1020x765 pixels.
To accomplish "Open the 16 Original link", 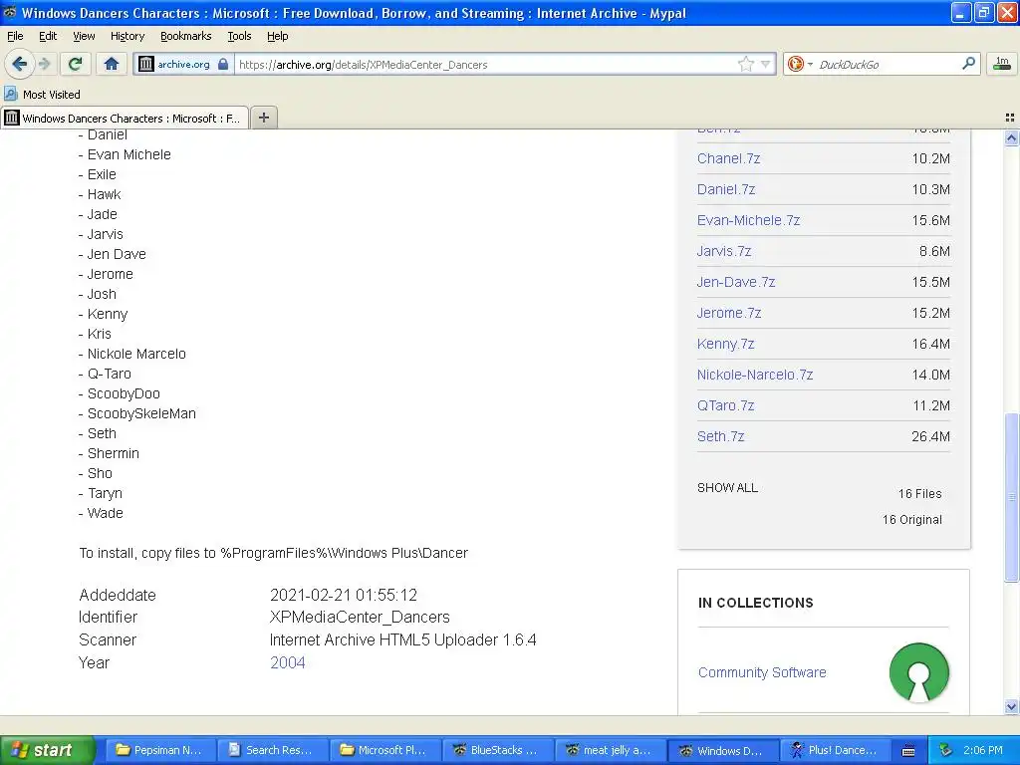I will 912,520.
